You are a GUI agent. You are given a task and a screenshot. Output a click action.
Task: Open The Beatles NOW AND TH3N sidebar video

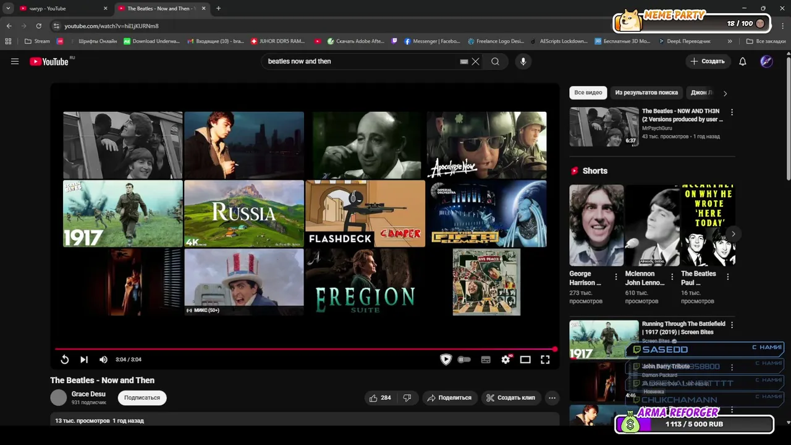click(604, 127)
